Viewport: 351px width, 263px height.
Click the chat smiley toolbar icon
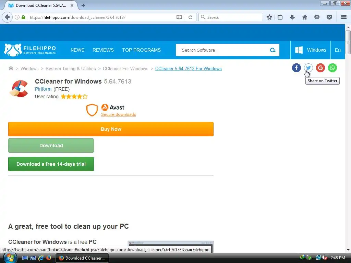pos(317,17)
